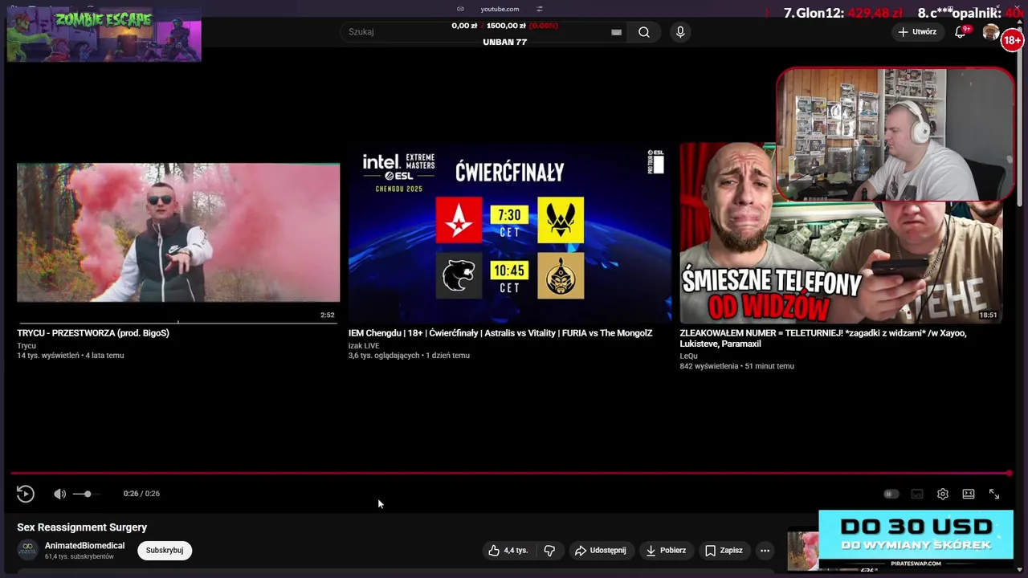The image size is (1028, 578).
Task: Save video with the Zapisz button
Action: click(x=724, y=551)
